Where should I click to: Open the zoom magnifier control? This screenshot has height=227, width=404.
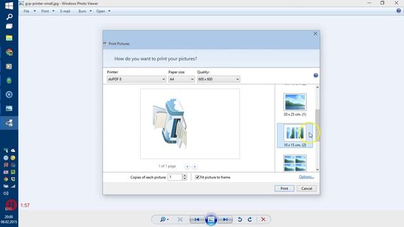click(164, 219)
